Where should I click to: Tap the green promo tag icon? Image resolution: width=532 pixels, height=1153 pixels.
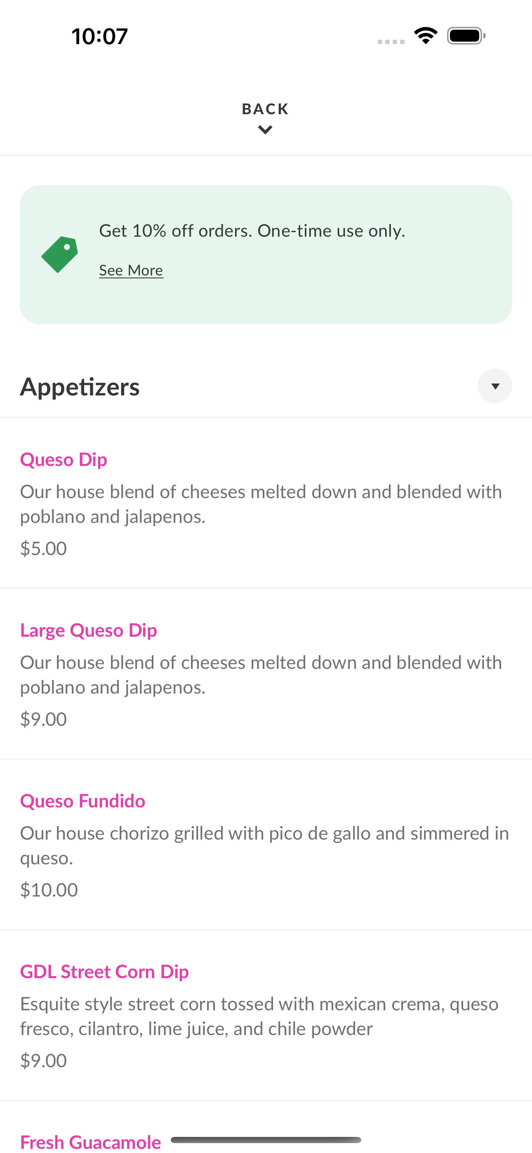coord(59,254)
